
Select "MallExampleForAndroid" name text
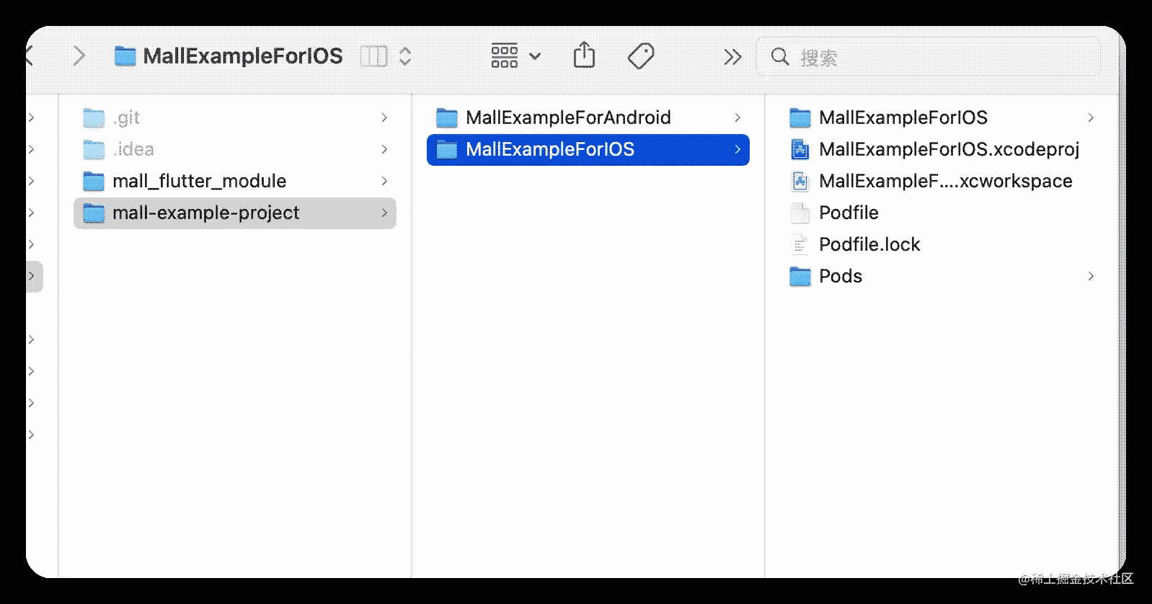pyautogui.click(x=568, y=117)
